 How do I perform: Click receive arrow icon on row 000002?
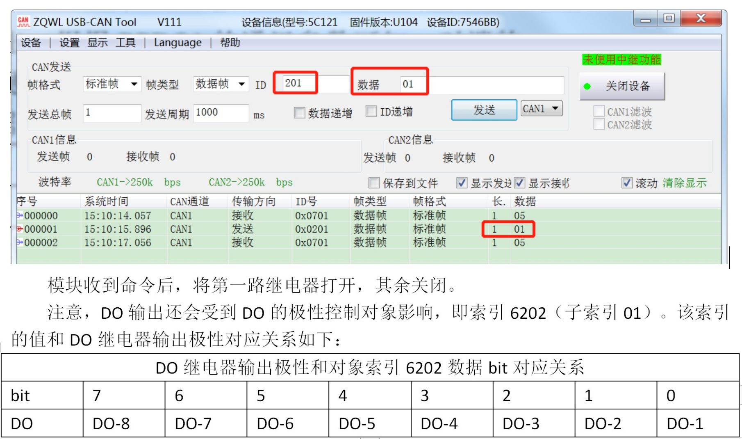point(20,242)
